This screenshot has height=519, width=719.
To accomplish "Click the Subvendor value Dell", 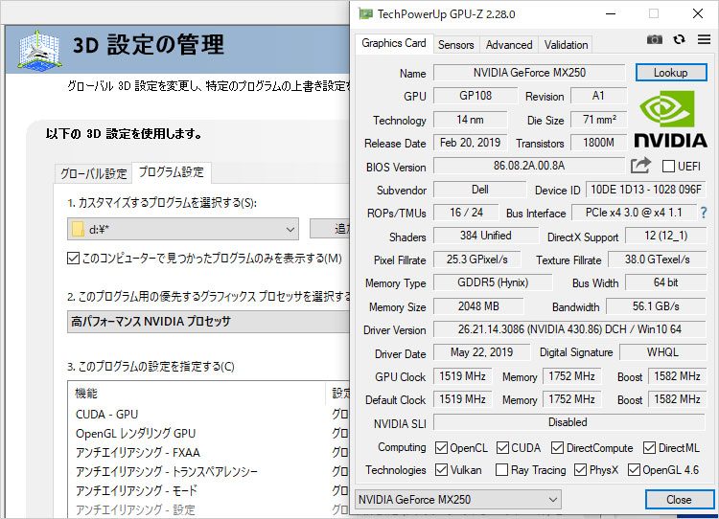I will tap(479, 190).
